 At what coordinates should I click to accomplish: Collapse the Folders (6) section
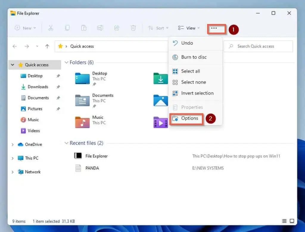66,62
